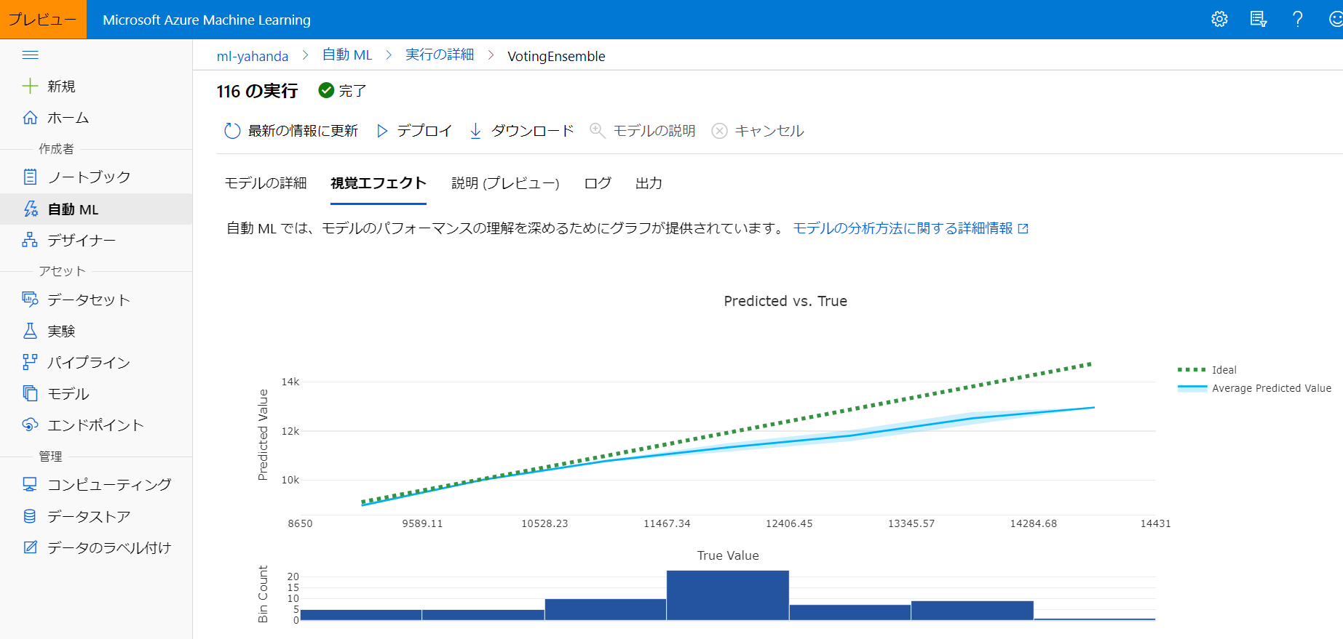Click the lightning icon for 自動 ML
Viewport: 1343px width, 639px height.
coord(30,209)
